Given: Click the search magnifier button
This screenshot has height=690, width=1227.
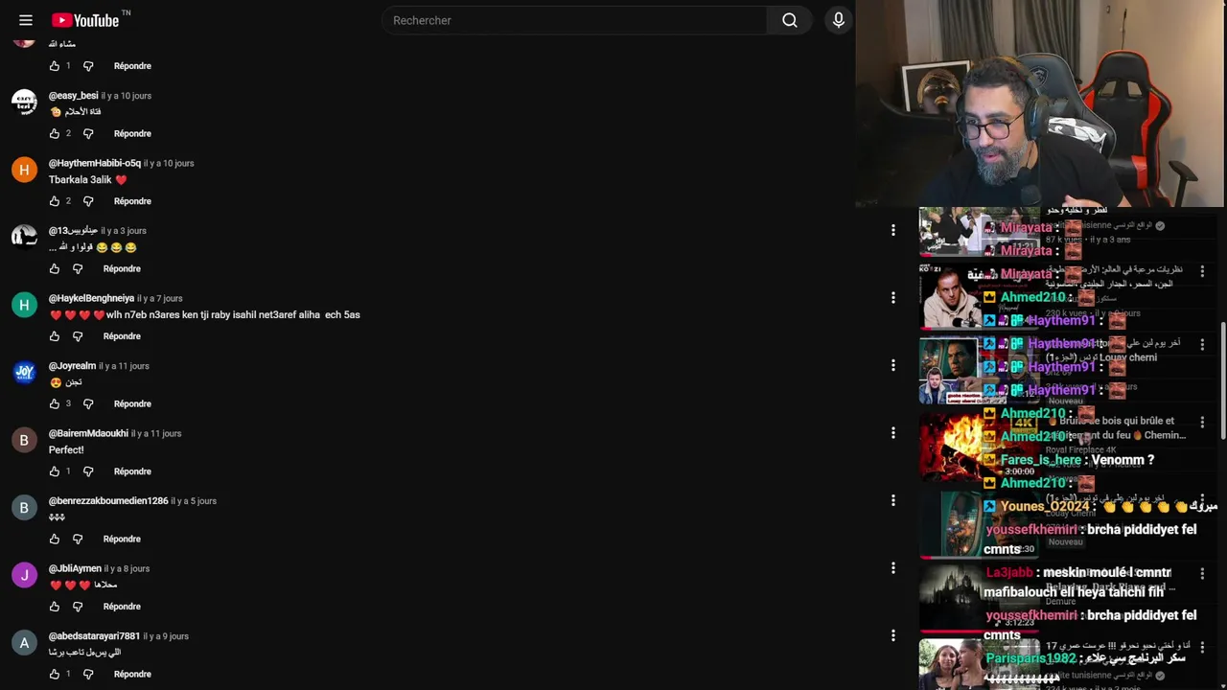Looking at the screenshot, I should [x=790, y=20].
